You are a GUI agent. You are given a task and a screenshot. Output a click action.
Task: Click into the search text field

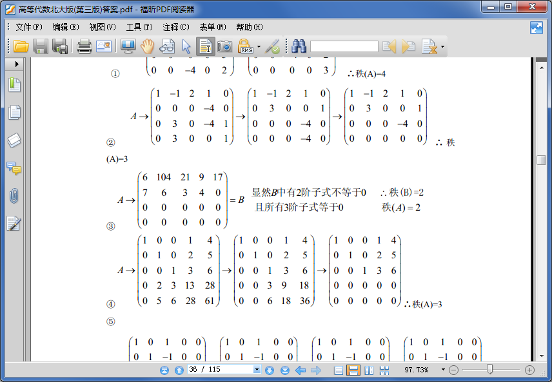[344, 46]
